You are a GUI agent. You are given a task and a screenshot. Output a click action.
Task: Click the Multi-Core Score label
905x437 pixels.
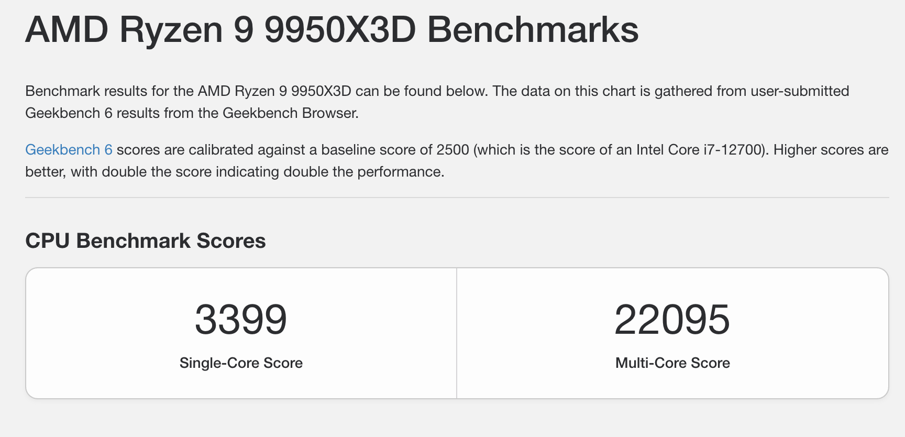[672, 363]
